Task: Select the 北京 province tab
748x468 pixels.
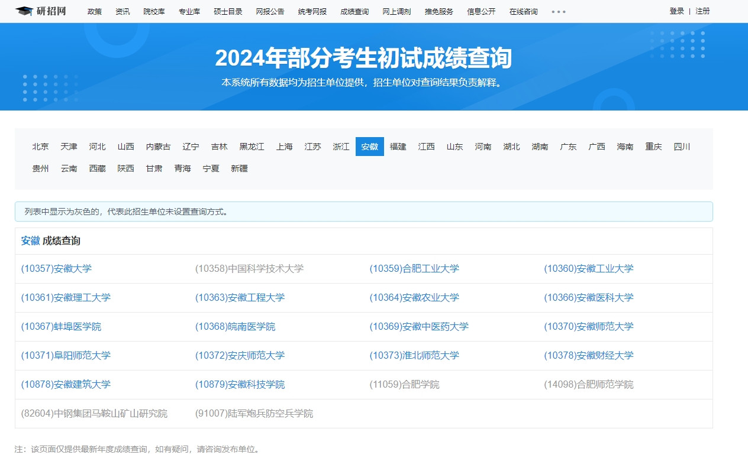Action: point(41,147)
